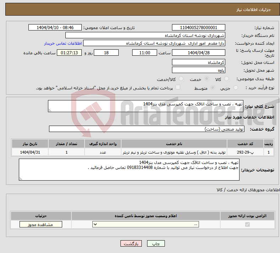This screenshot has height=253, width=280.
Task: Select the کالا/خدمت radio button
Action: (181, 79)
